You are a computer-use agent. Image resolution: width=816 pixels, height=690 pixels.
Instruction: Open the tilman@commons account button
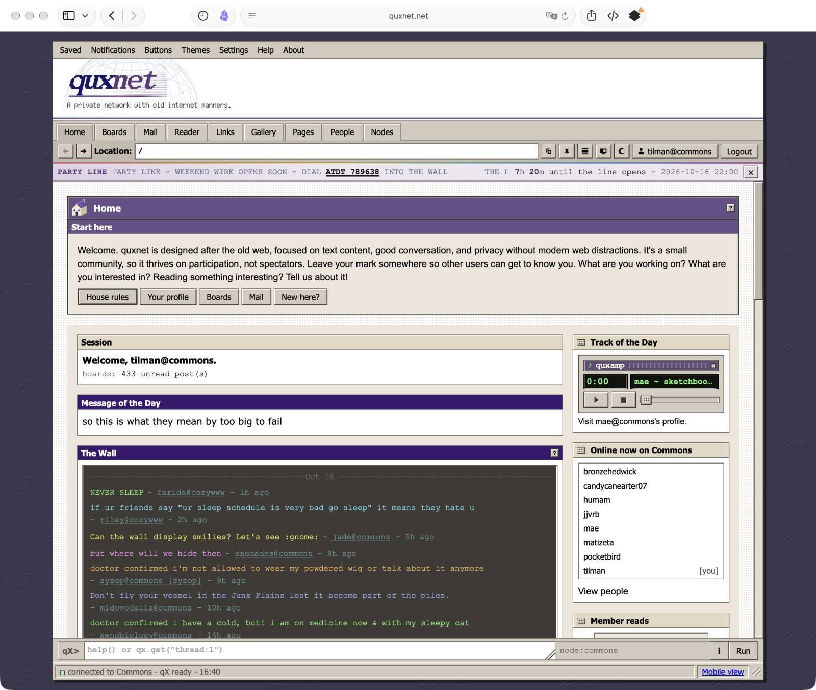[x=675, y=151]
